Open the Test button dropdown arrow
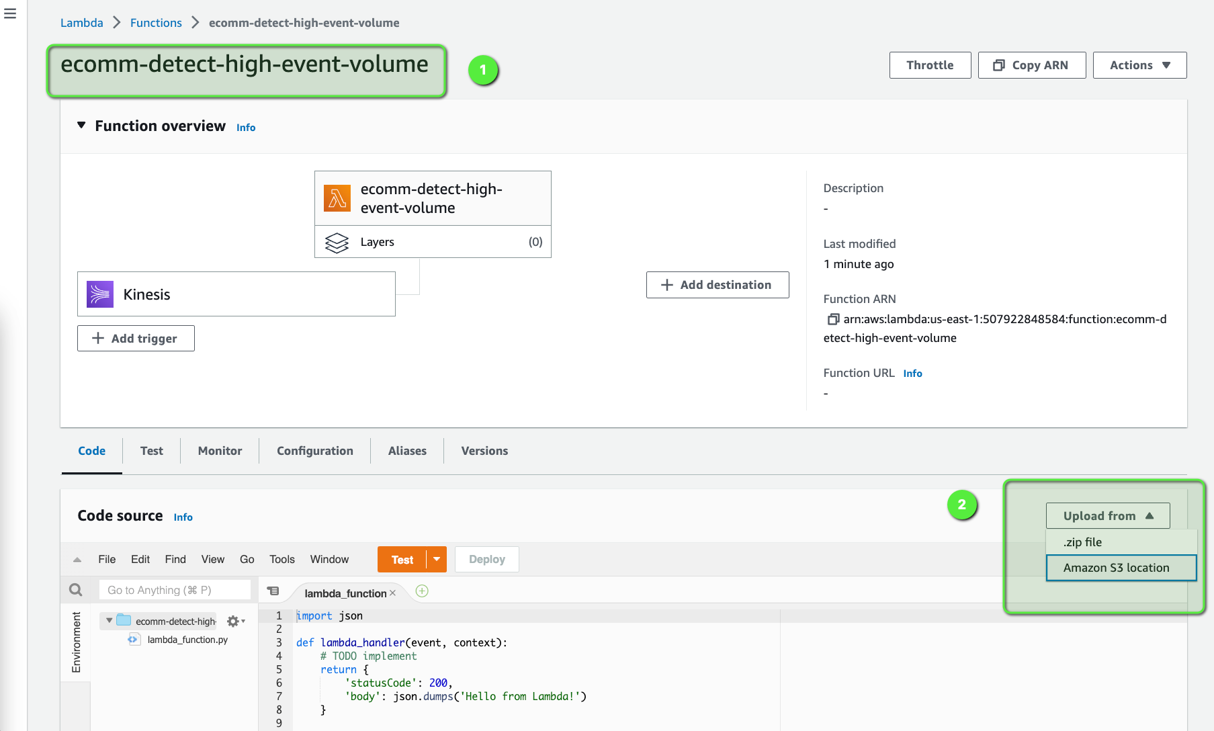 [x=437, y=560]
